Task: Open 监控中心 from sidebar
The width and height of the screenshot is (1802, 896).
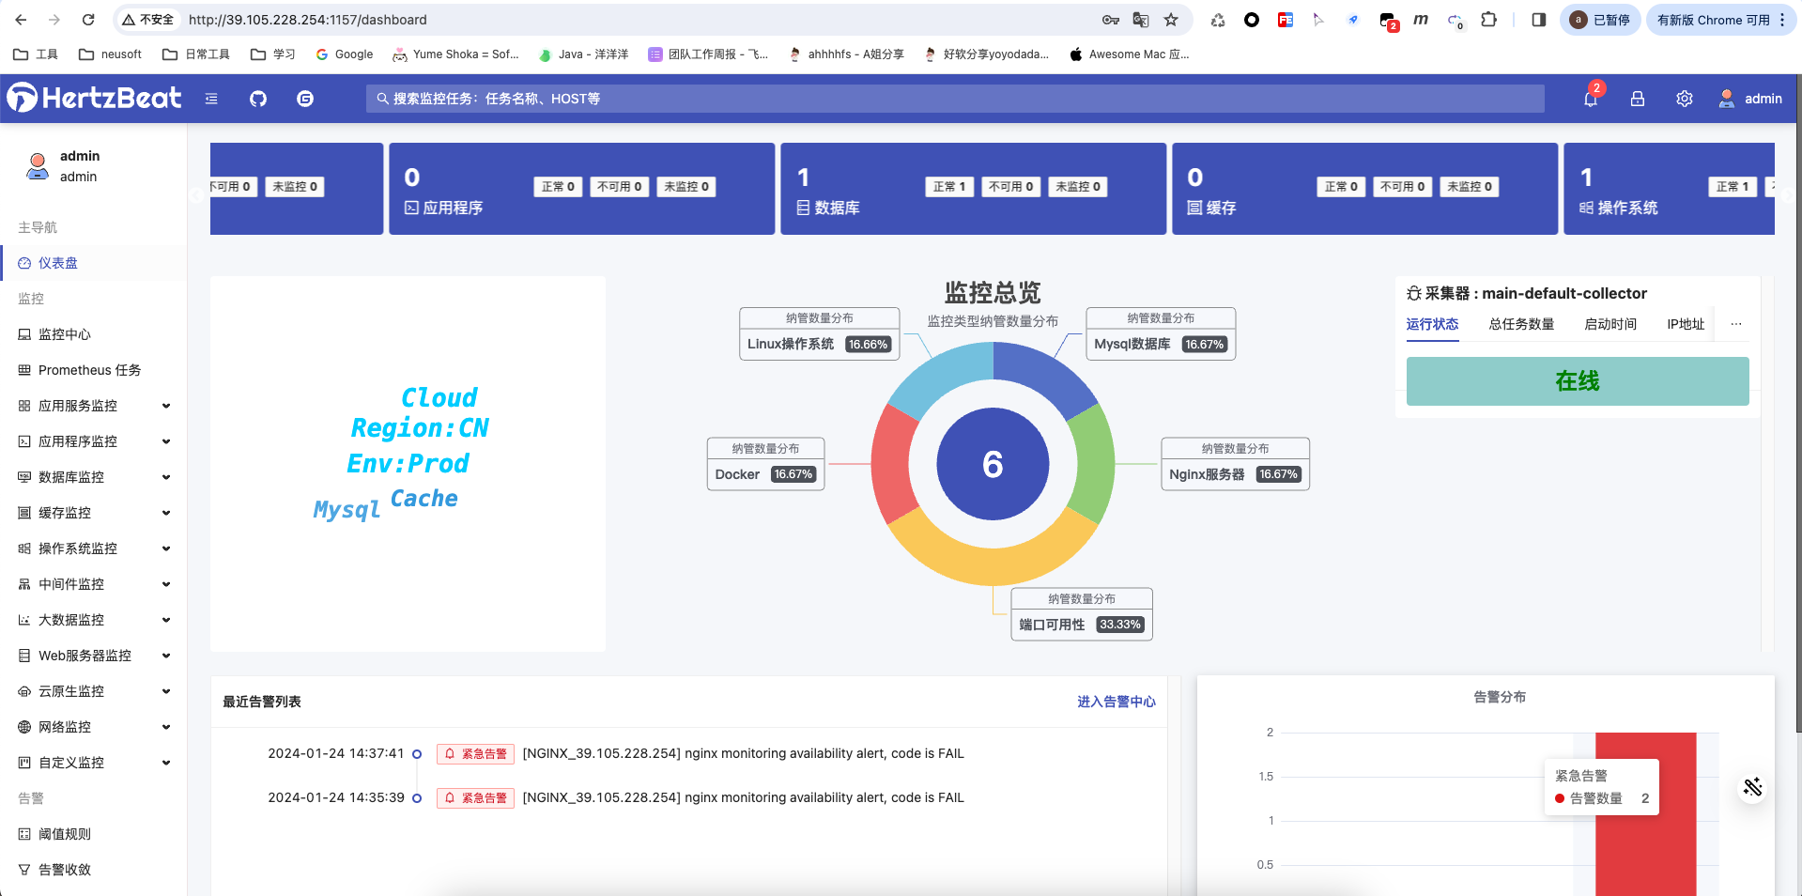Action: click(65, 334)
